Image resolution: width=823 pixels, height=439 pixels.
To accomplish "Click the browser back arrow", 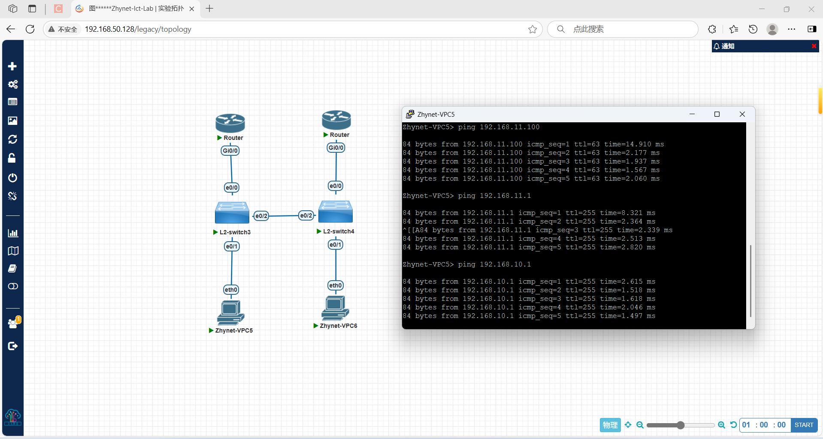I will [11, 29].
